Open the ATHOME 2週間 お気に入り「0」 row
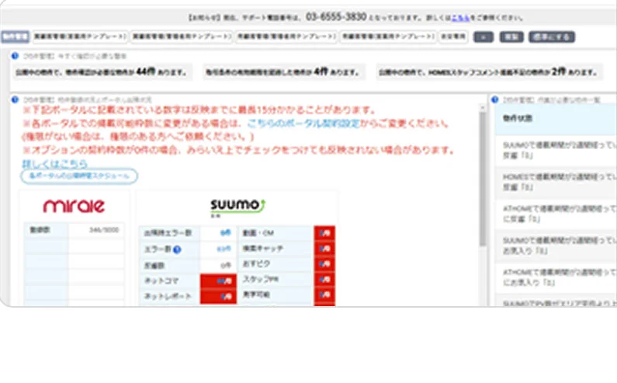 click(556, 277)
